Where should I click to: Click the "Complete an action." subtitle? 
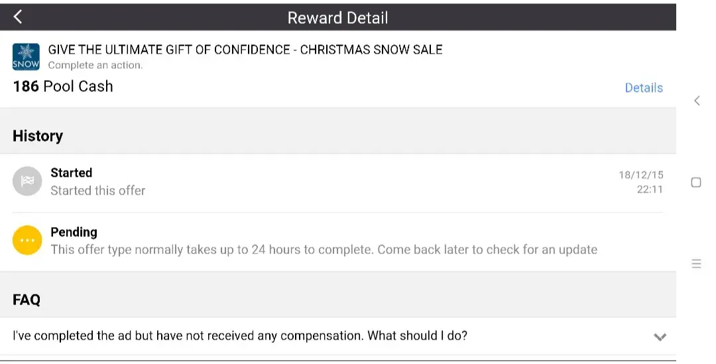[95, 65]
